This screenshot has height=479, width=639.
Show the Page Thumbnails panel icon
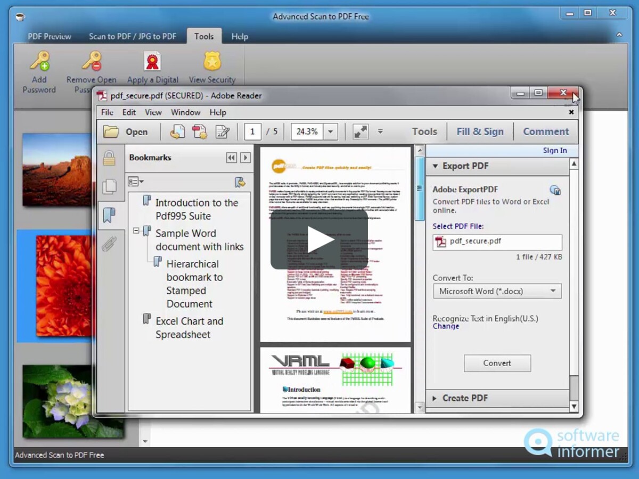coord(109,186)
